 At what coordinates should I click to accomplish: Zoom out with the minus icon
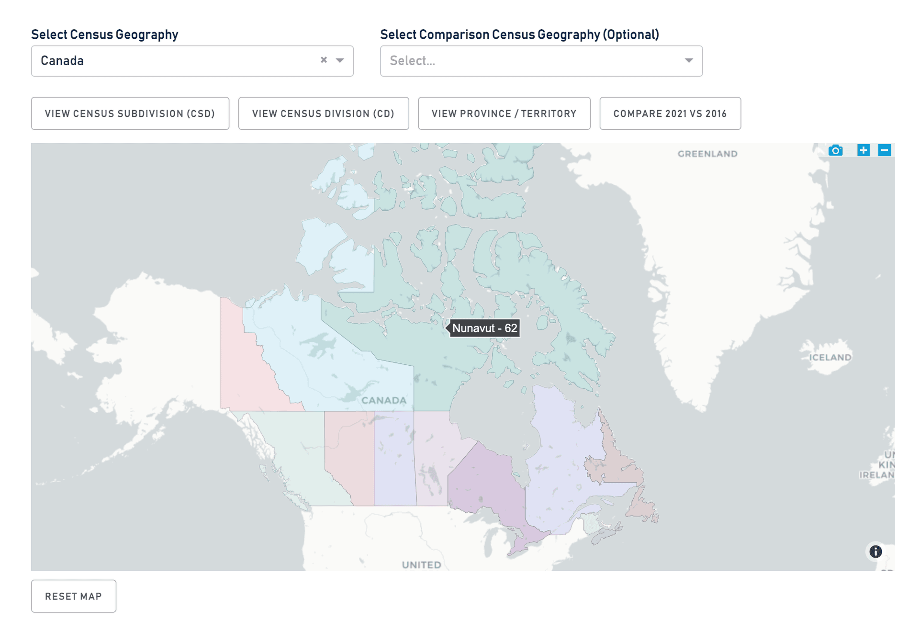tap(884, 150)
